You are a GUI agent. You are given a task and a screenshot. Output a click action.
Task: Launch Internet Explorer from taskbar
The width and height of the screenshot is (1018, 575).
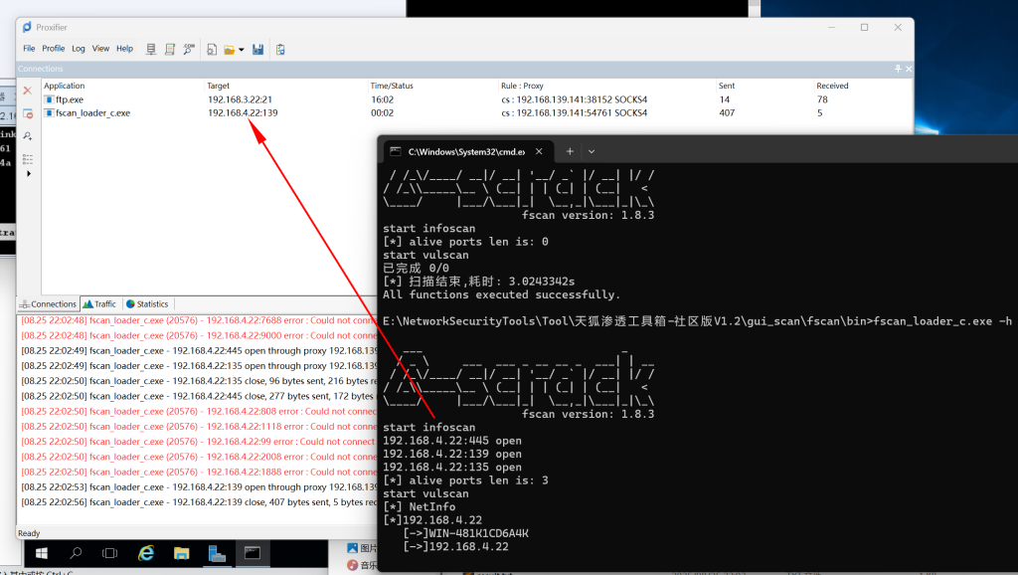[x=146, y=553]
